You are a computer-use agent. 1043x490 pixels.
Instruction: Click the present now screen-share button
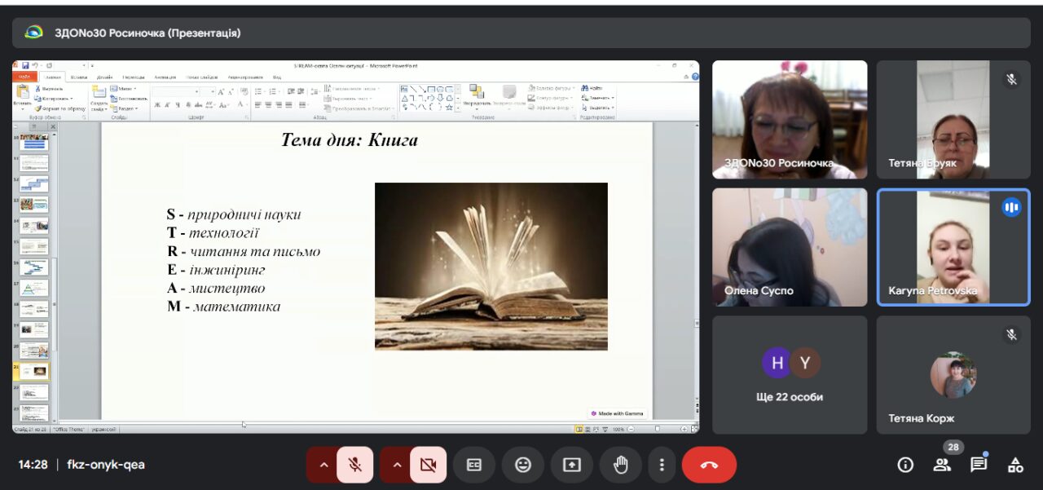(572, 465)
